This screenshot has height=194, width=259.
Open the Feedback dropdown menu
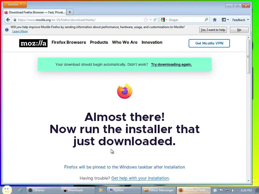click(x=241, y=20)
